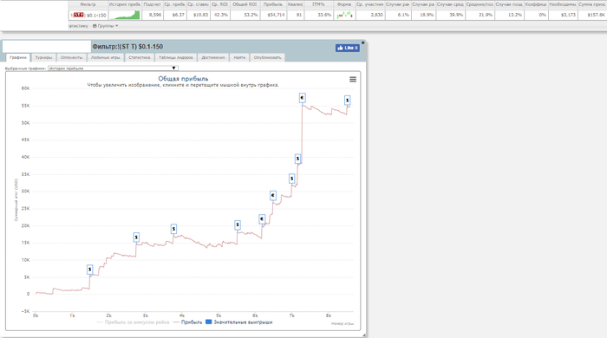Open the Оппоненты tab

coord(71,57)
